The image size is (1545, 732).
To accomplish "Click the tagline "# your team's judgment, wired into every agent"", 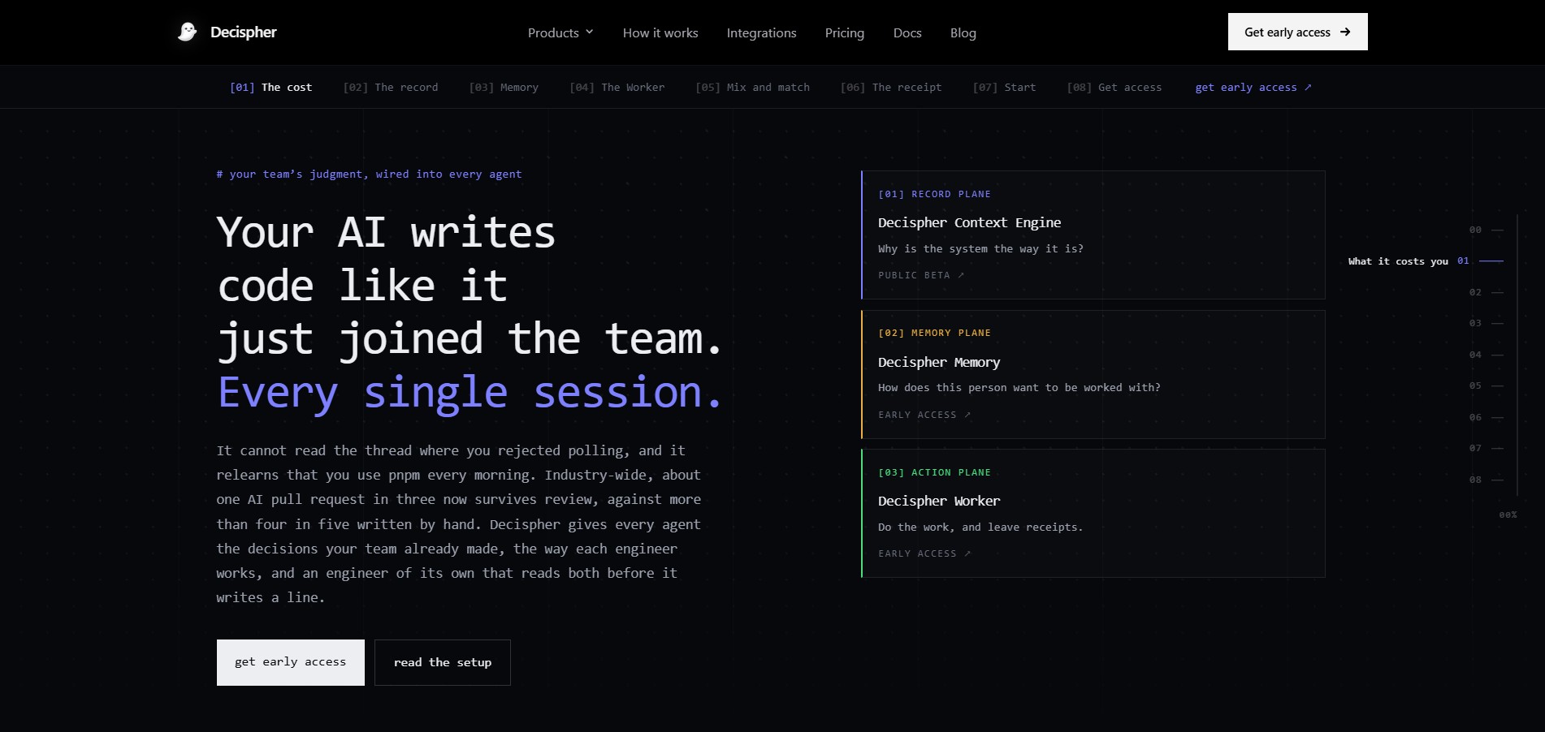I will pyautogui.click(x=369, y=174).
